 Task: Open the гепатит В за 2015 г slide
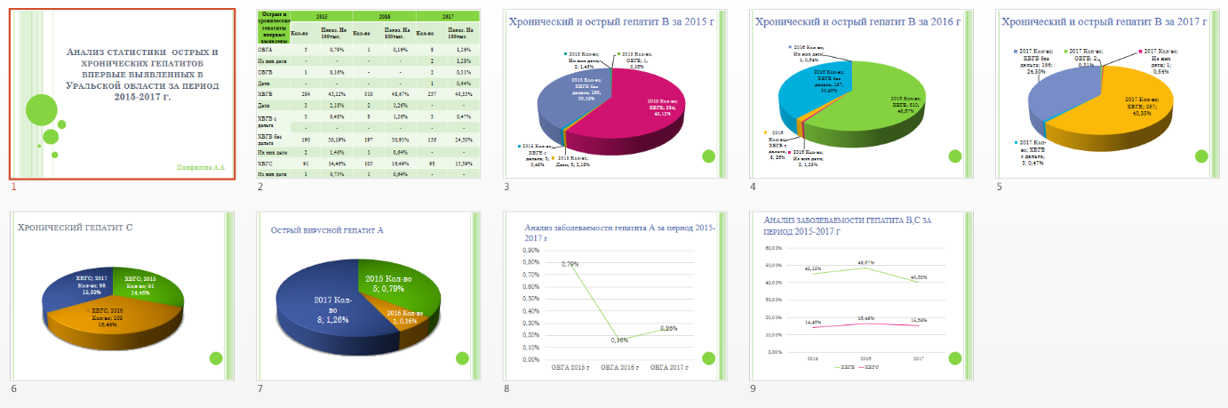click(x=615, y=94)
